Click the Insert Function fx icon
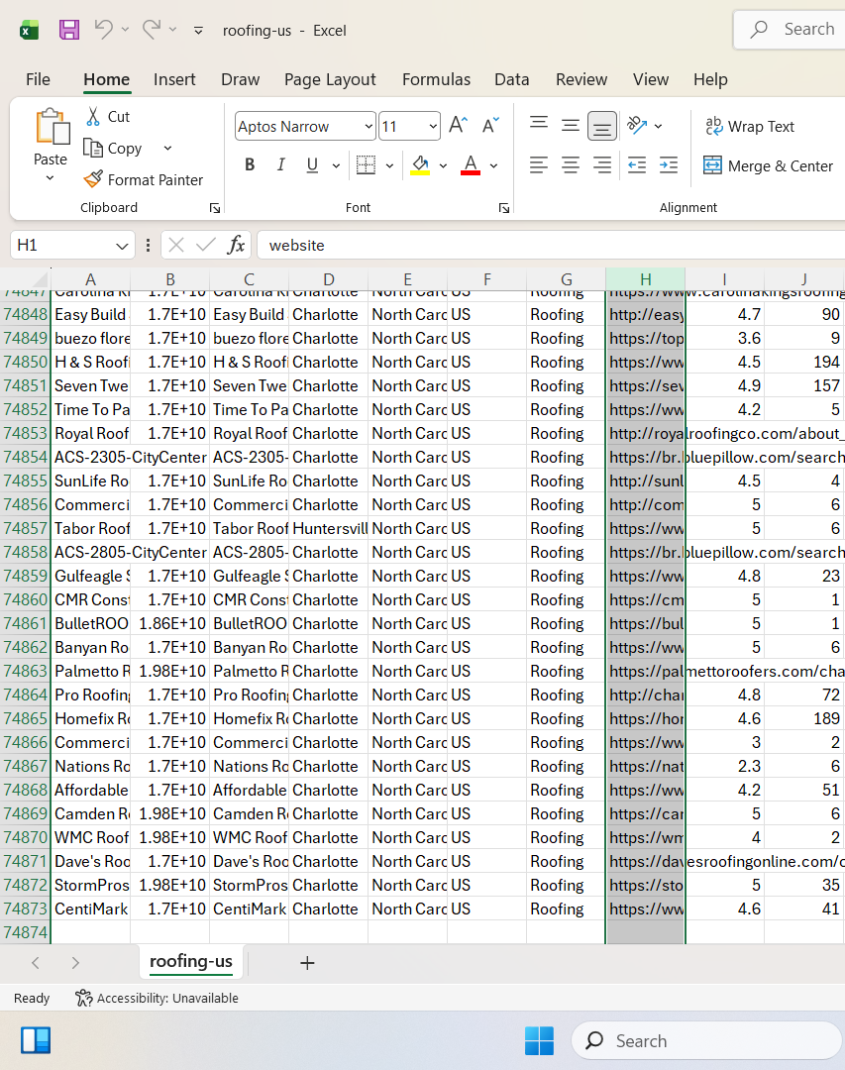This screenshot has height=1070, width=845. 236,245
